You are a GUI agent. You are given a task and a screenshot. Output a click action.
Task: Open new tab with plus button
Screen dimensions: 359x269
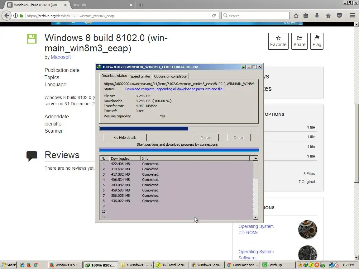[141, 5]
